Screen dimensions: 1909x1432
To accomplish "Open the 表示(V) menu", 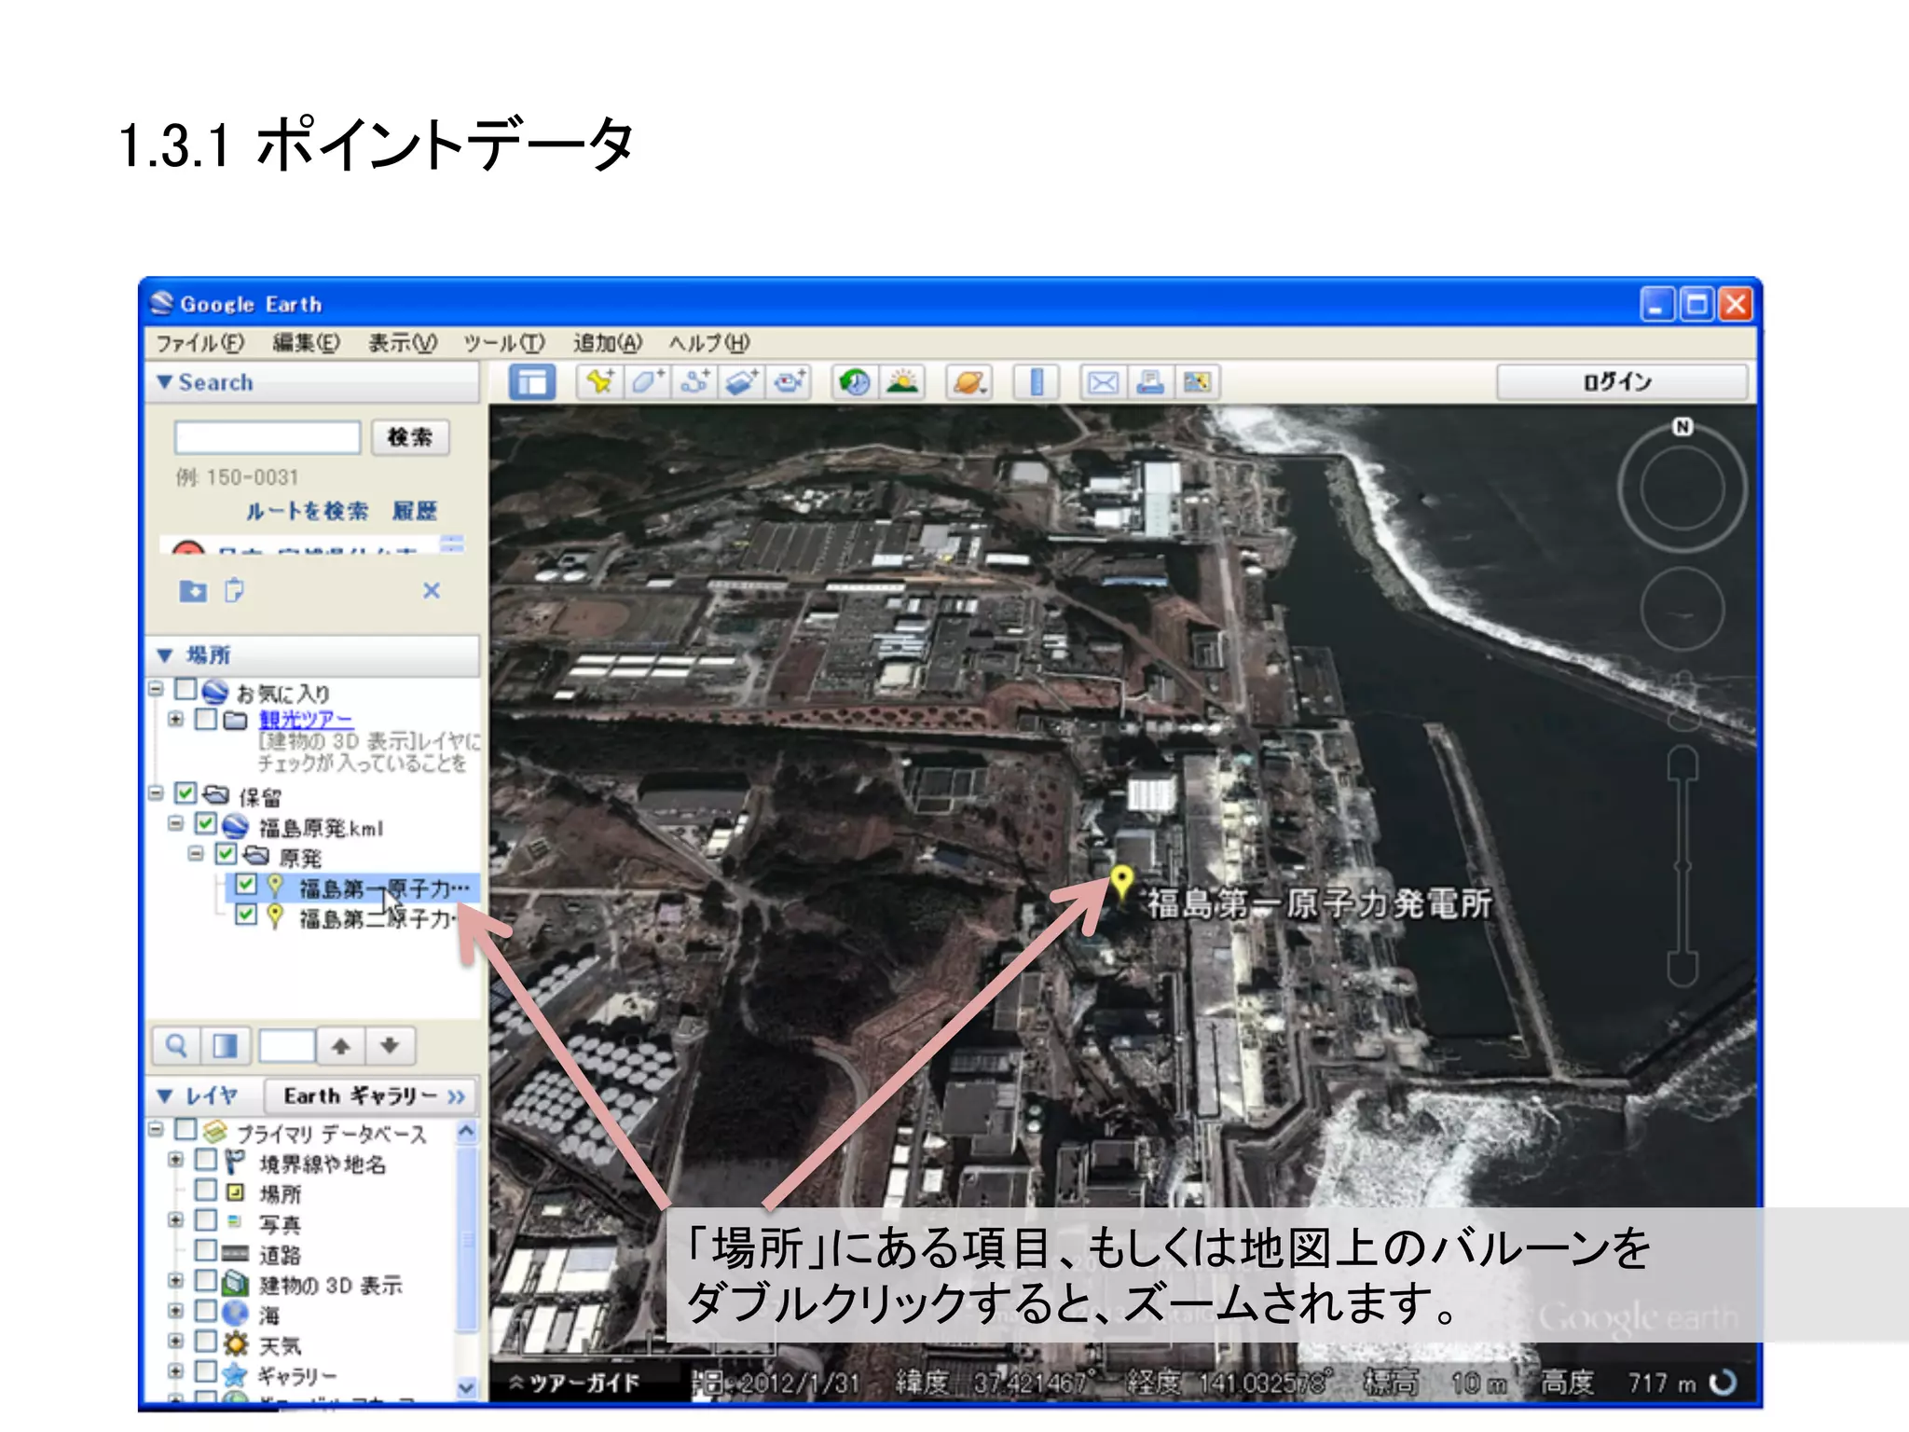I will pos(402,343).
